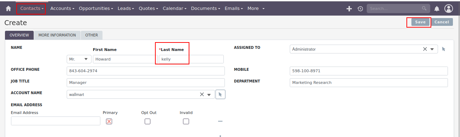This screenshot has height=137, width=460.
Task: Edit the First Name field
Action: 125,59
